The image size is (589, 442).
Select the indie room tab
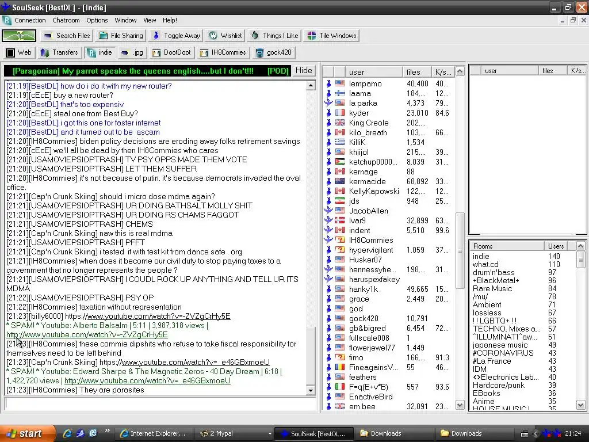click(x=100, y=52)
